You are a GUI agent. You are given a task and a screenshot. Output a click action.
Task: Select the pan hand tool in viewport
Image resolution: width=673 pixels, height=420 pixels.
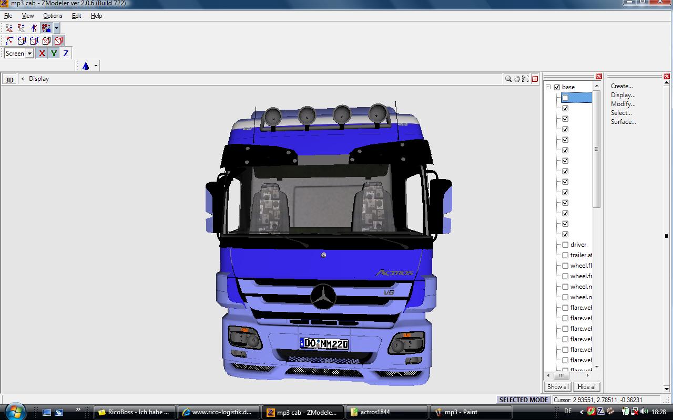coord(517,79)
